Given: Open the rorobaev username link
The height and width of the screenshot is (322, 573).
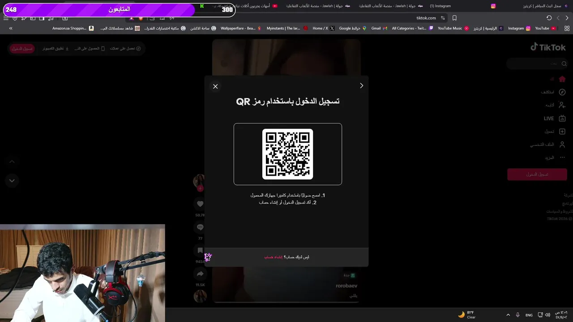Looking at the screenshot, I should click(x=346, y=286).
